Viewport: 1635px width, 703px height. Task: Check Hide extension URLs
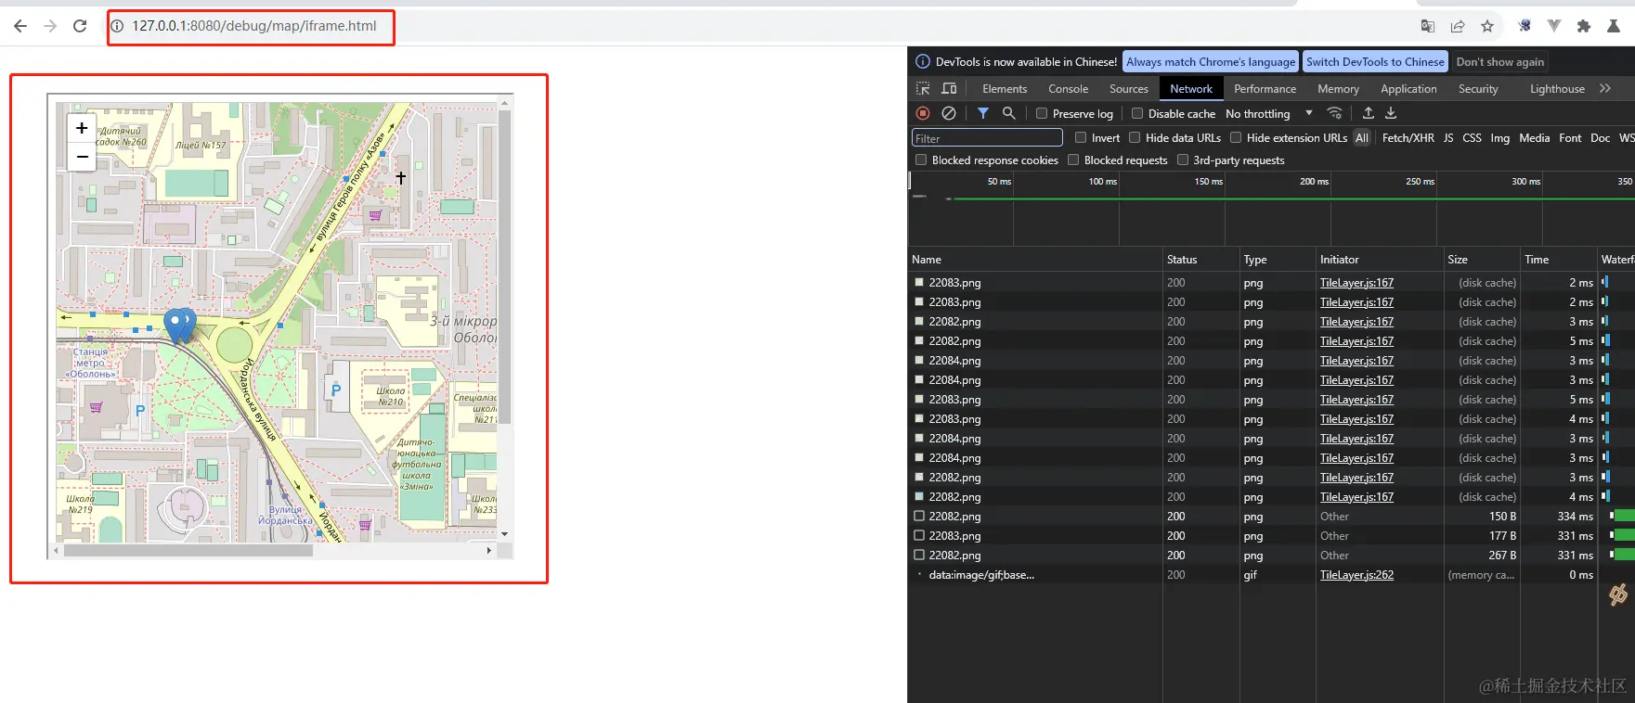pyautogui.click(x=1236, y=137)
